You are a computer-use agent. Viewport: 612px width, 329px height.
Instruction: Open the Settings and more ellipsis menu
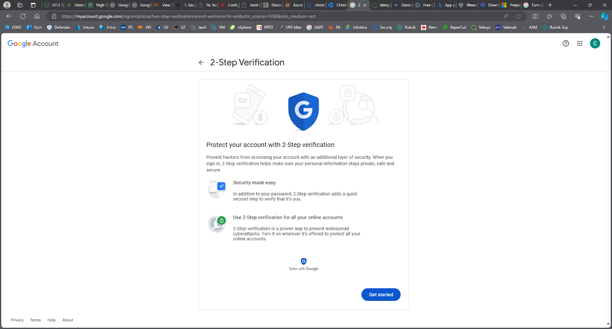pos(591,16)
